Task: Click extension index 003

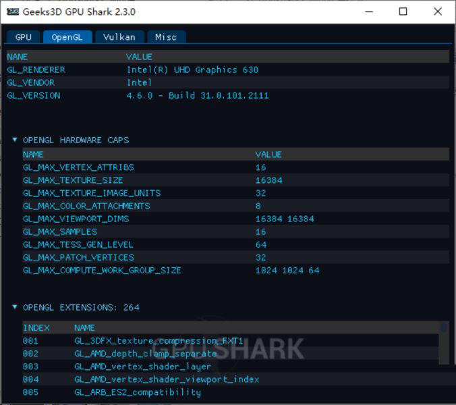Action: tap(30, 367)
